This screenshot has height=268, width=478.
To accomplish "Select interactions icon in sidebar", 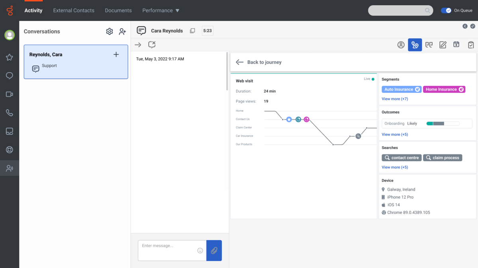I will tap(10, 168).
